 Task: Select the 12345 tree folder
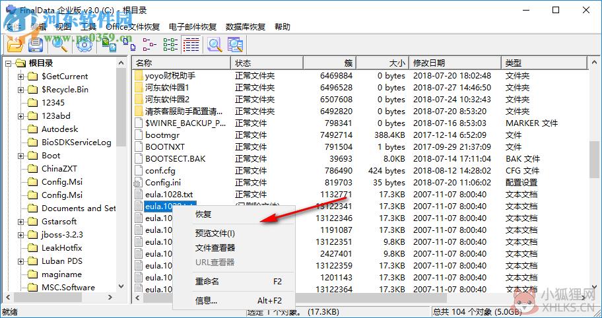point(53,103)
